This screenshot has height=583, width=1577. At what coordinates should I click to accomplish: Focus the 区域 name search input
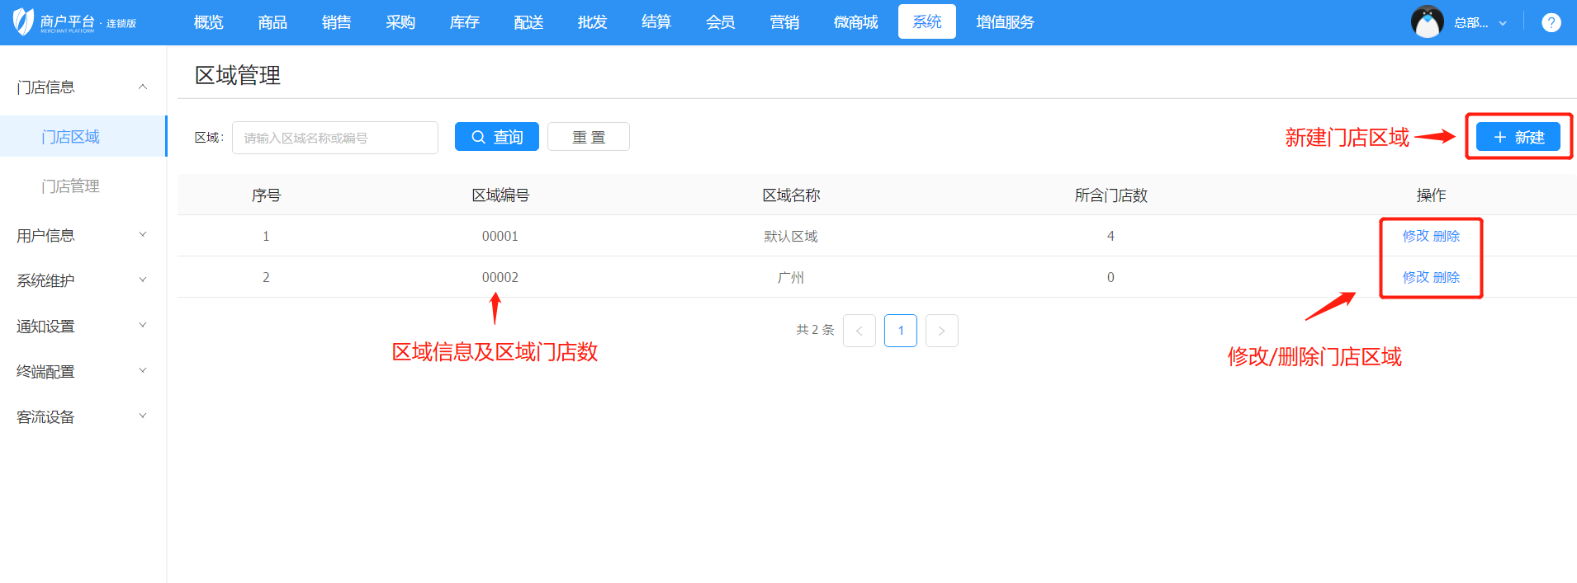[x=334, y=138]
